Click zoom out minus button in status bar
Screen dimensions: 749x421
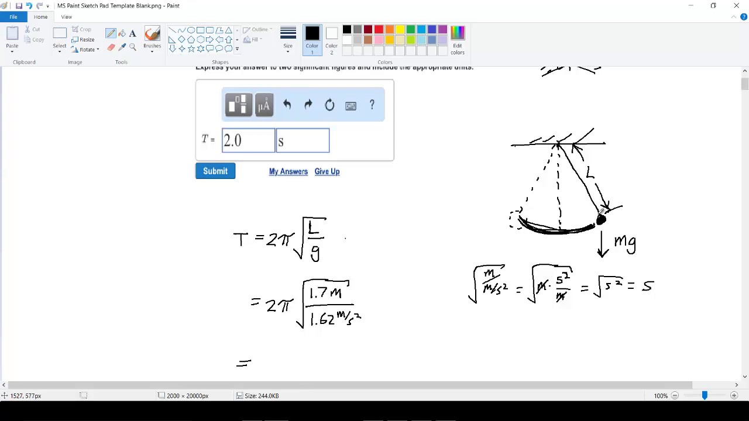coord(675,396)
